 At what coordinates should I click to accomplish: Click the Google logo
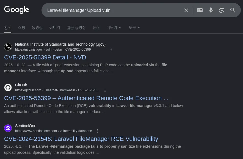click(16, 10)
